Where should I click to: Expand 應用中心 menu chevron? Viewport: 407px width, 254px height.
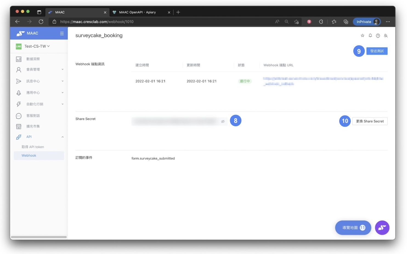click(x=63, y=93)
